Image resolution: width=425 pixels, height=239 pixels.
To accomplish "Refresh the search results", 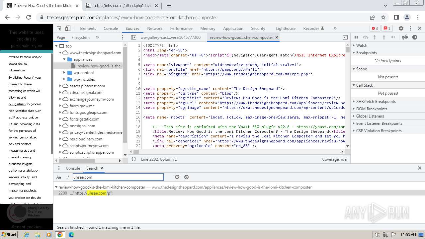I will [x=177, y=177].
